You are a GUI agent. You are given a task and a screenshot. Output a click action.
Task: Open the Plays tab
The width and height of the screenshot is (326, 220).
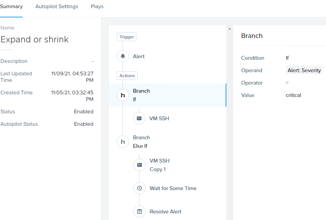tap(97, 7)
